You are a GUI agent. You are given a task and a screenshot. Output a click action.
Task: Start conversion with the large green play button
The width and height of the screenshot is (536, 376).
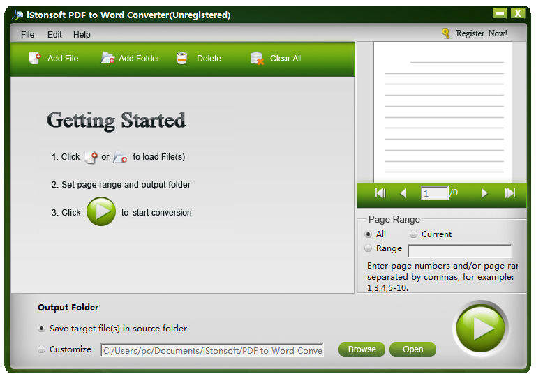(x=480, y=328)
